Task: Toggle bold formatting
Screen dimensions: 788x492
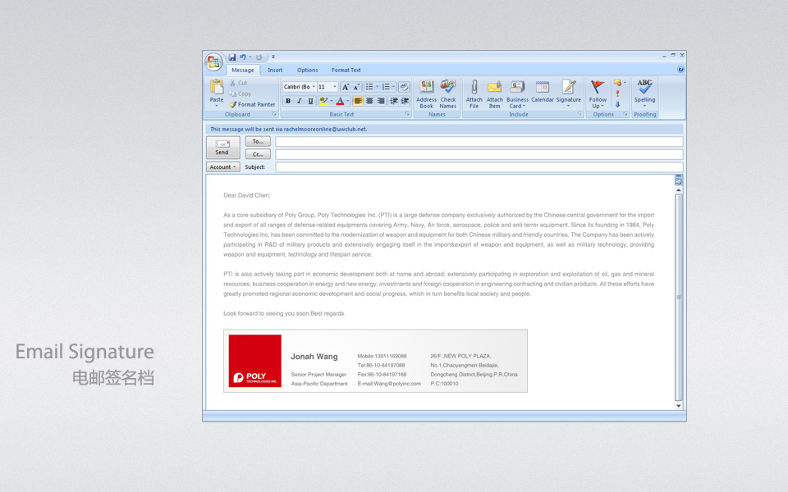Action: [x=288, y=101]
